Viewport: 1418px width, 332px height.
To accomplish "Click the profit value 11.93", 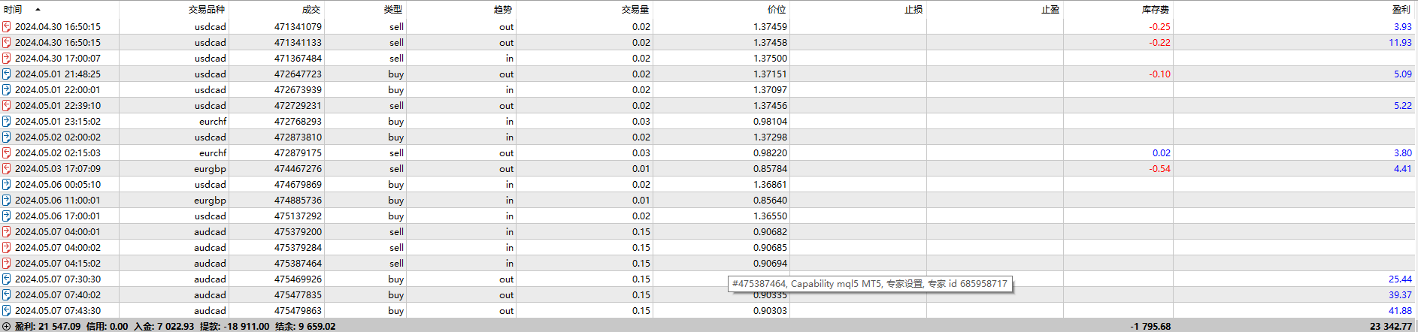I will [1400, 42].
